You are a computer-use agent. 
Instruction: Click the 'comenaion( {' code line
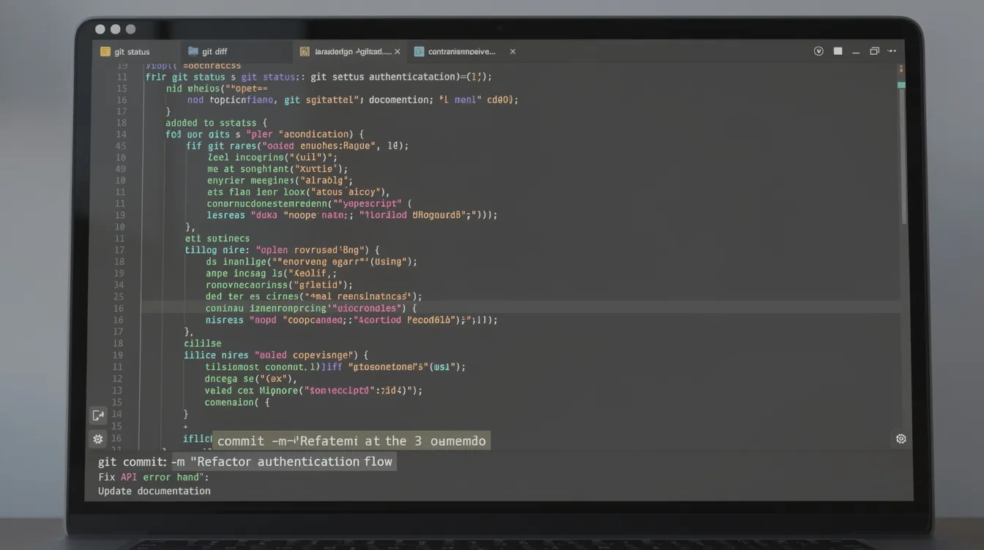click(x=237, y=402)
